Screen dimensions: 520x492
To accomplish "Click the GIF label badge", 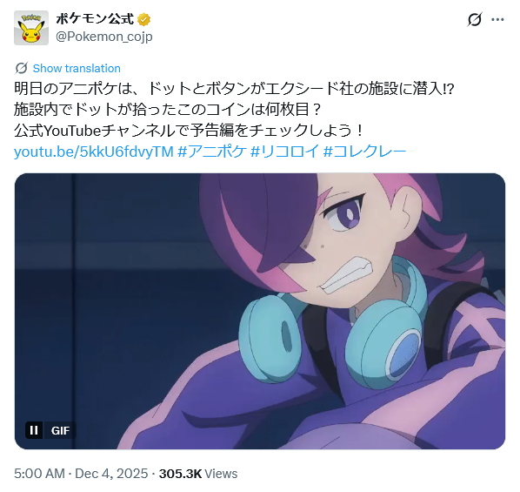I will pos(60,430).
